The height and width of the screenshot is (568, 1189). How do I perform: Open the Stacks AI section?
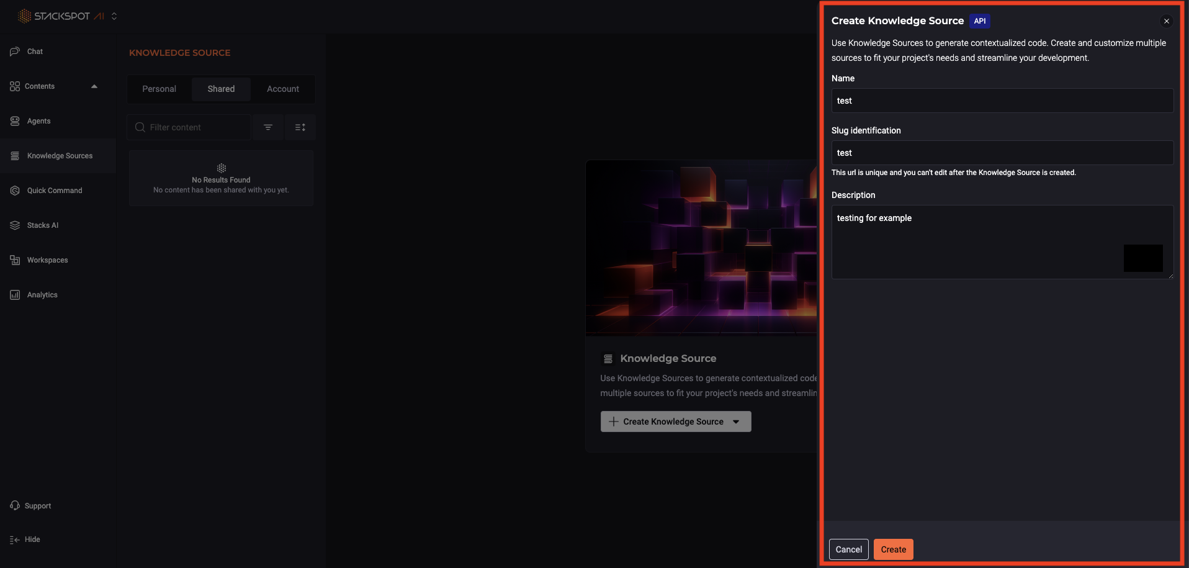click(43, 225)
